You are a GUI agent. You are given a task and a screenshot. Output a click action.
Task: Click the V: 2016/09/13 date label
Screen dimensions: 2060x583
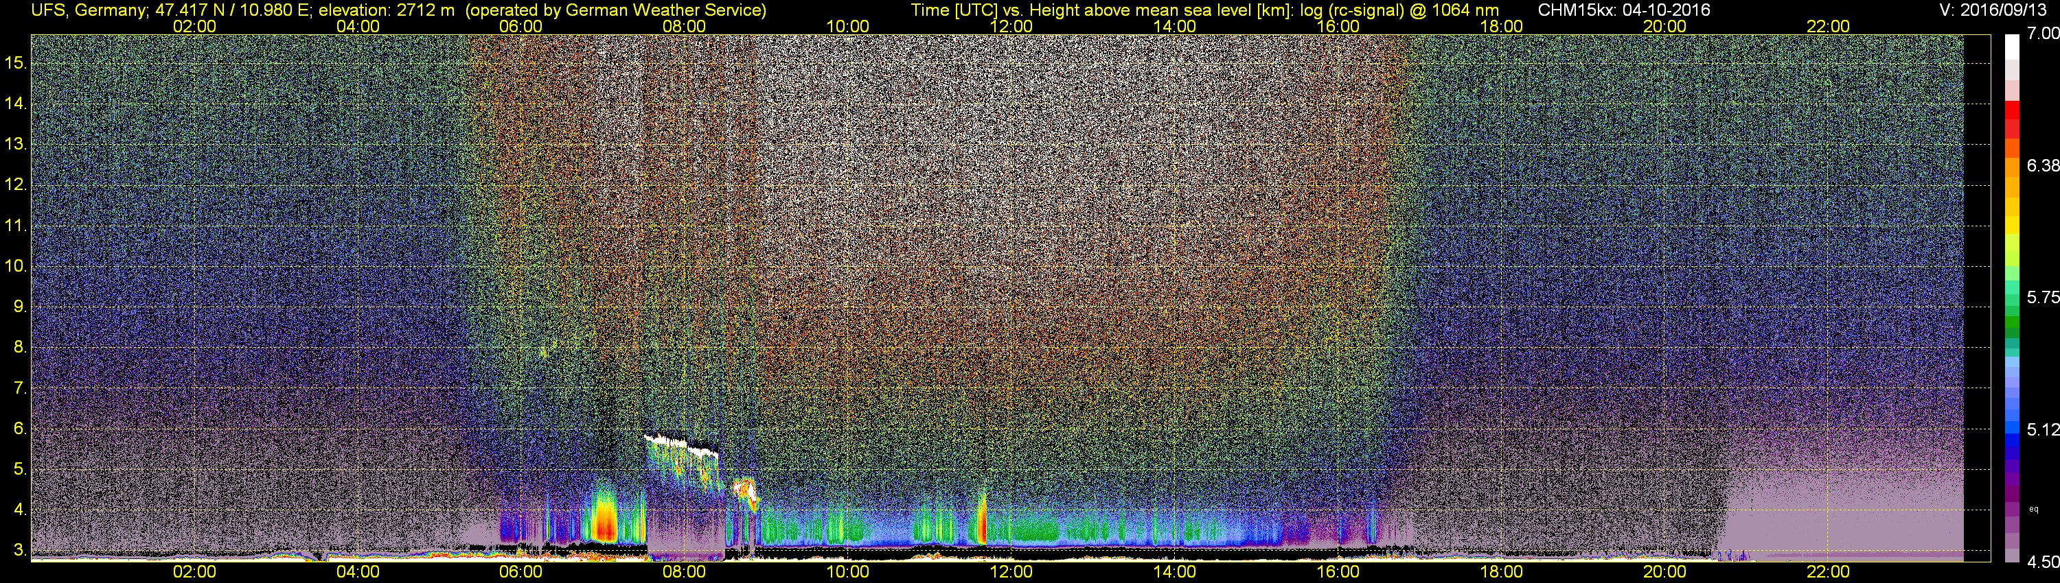click(x=1996, y=10)
